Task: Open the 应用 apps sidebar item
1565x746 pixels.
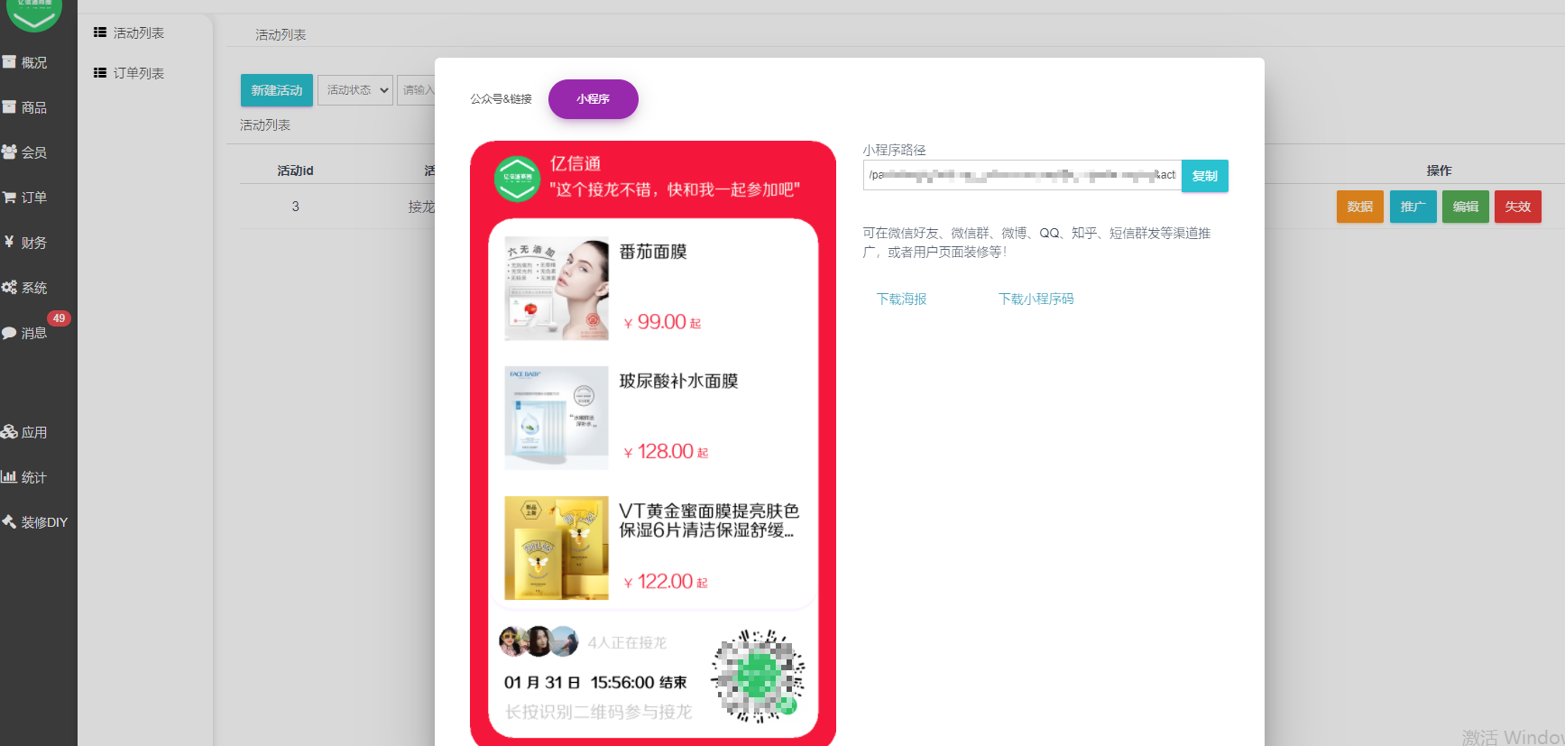Action: 25,432
